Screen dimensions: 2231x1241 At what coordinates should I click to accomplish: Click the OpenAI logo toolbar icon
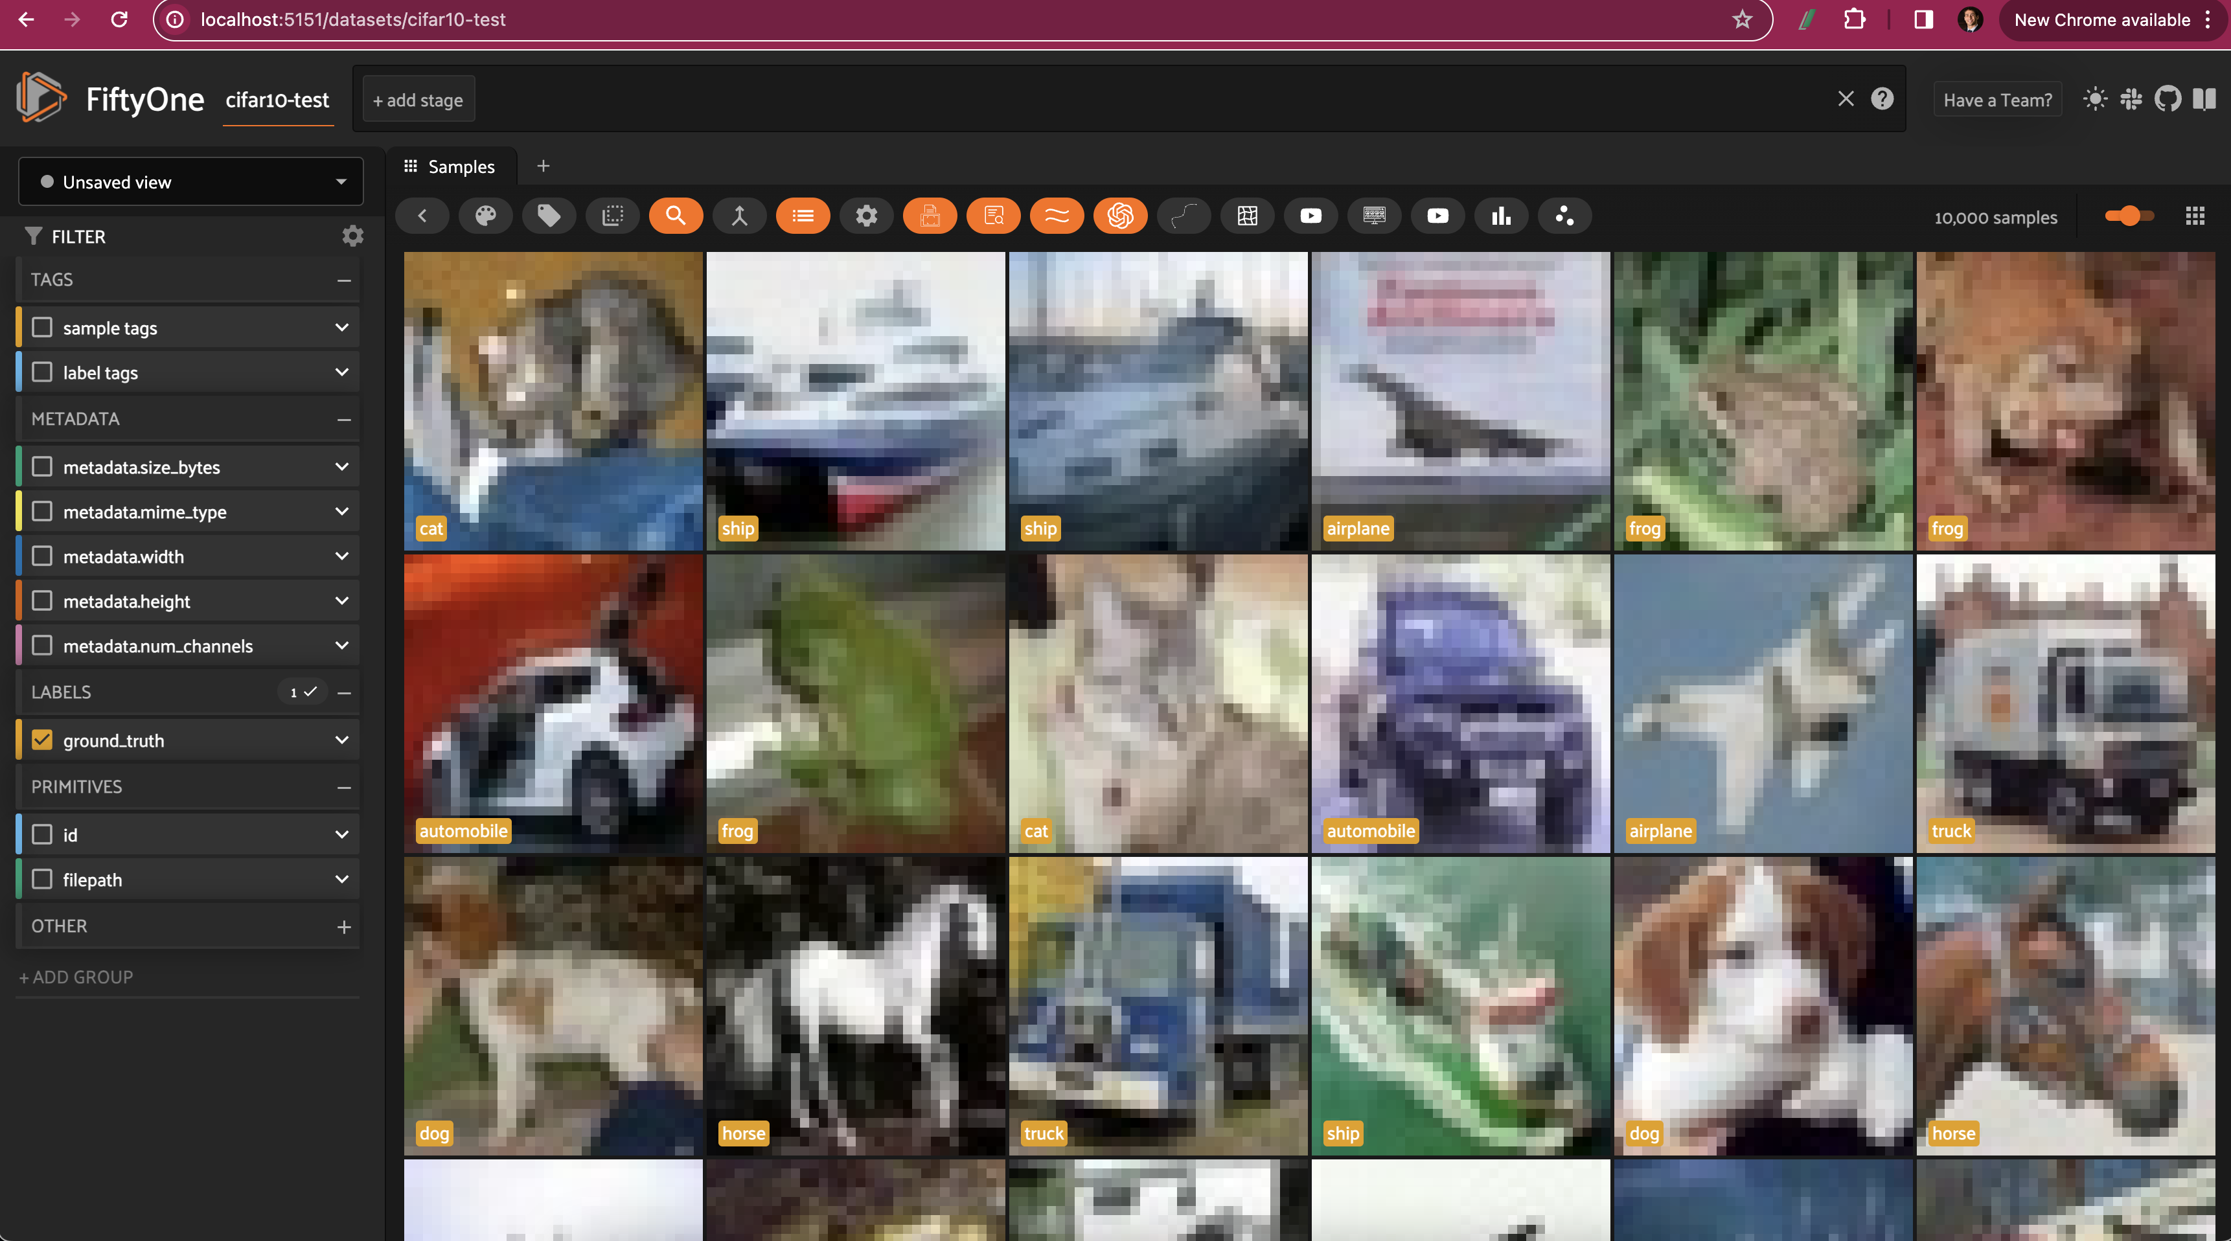point(1120,216)
